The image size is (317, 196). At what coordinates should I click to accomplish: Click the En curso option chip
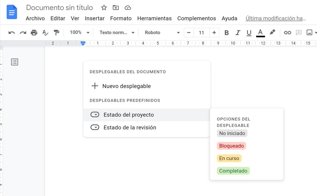click(x=229, y=158)
